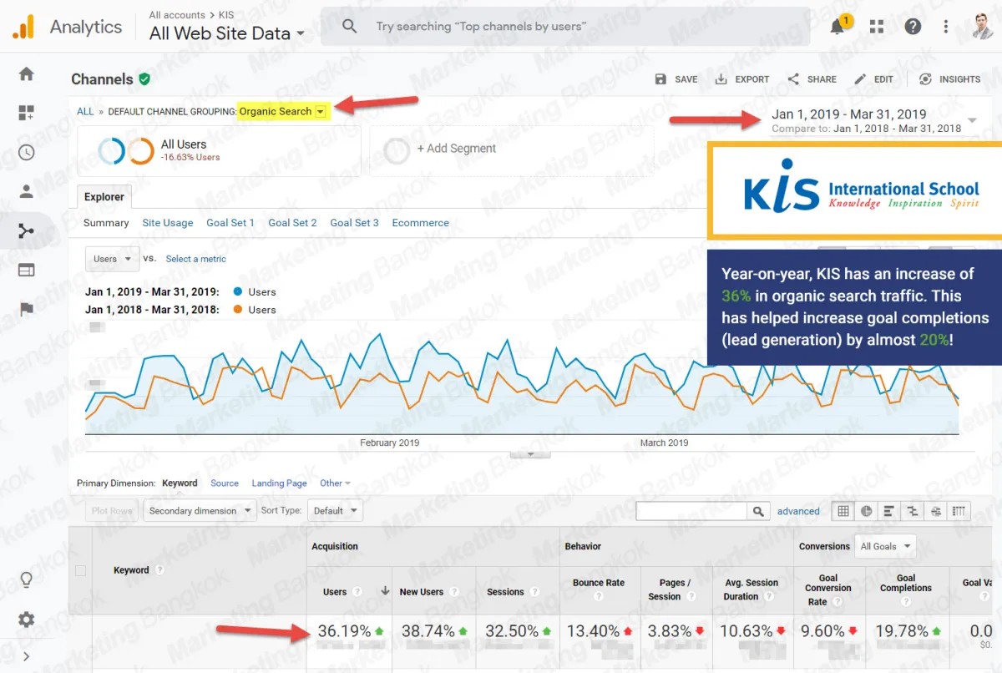The image size is (1002, 673).
Task: Switch to the Percentage pie chart view
Action: tap(866, 511)
